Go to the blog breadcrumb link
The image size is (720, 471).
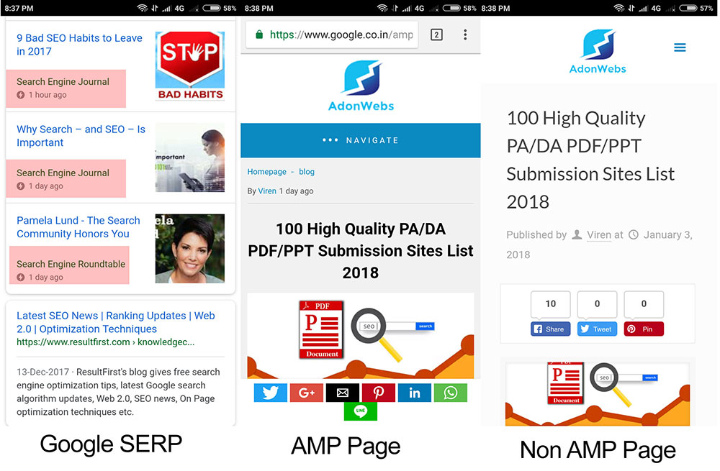point(307,172)
